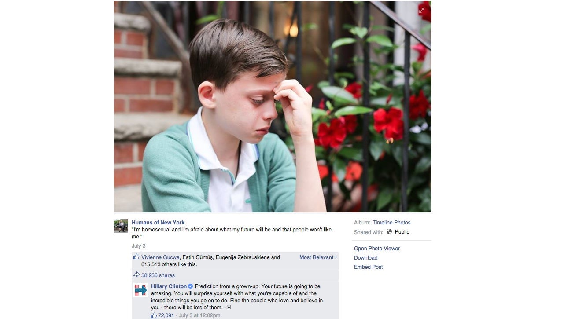
Task: Open the Most Relevant sorting dropdown
Action: coord(318,257)
